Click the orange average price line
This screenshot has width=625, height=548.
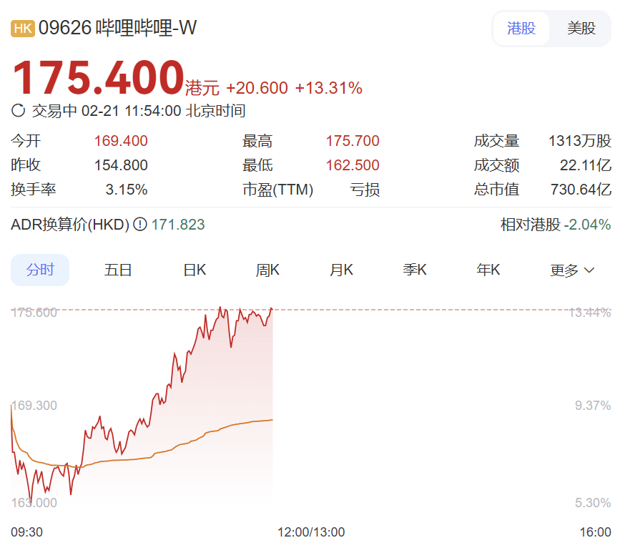click(179, 445)
